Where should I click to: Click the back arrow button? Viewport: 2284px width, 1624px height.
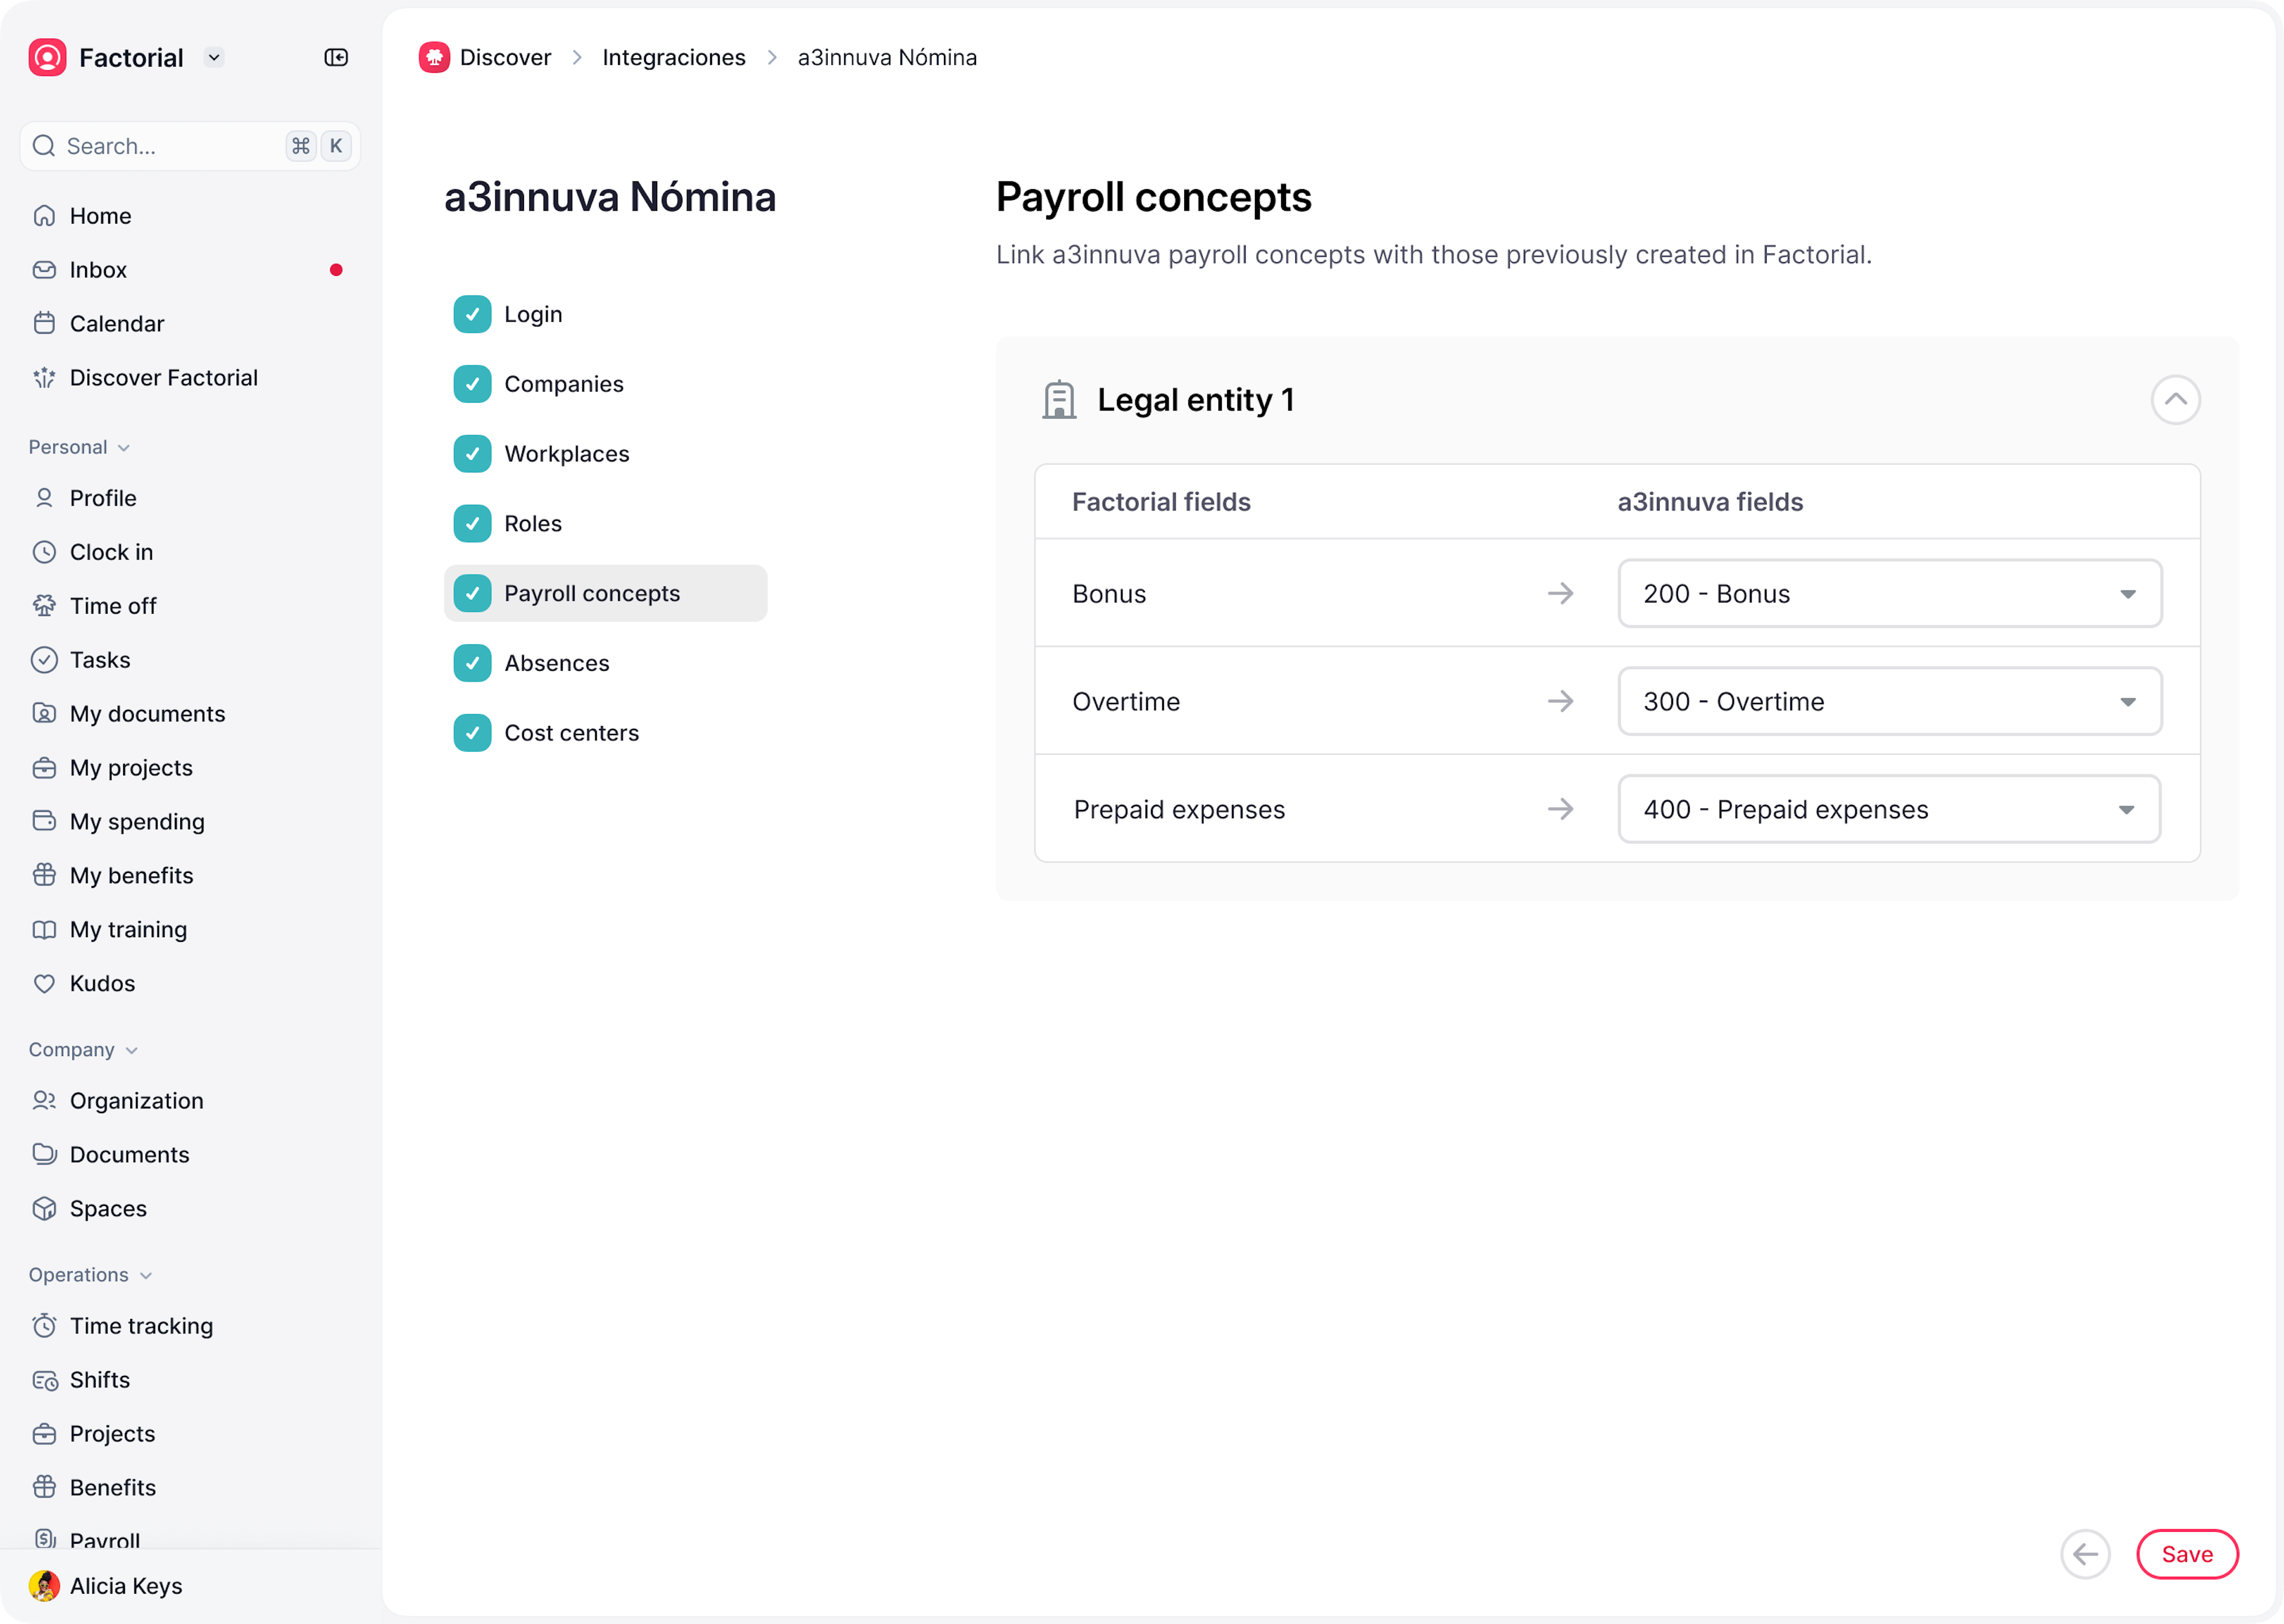pos(2085,1554)
